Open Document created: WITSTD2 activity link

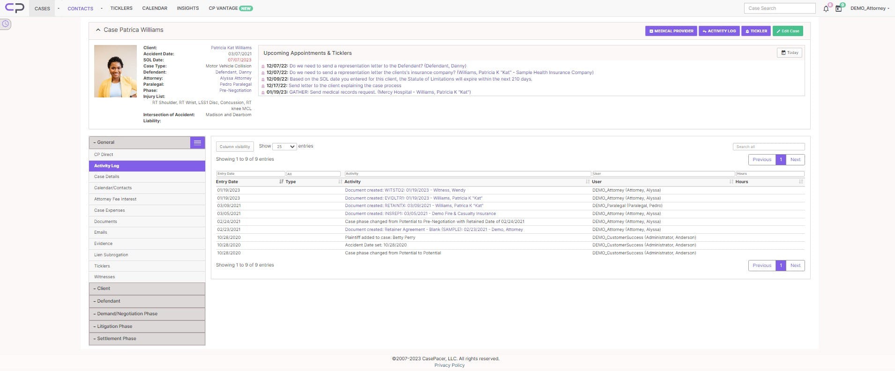click(405, 190)
